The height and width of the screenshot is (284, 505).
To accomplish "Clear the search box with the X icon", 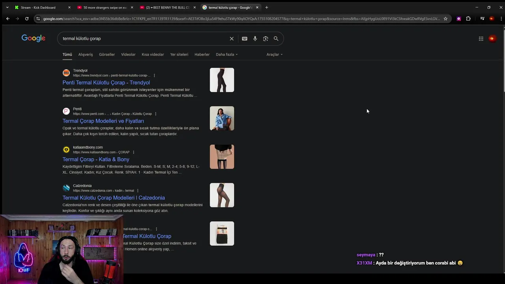I will (x=232, y=39).
